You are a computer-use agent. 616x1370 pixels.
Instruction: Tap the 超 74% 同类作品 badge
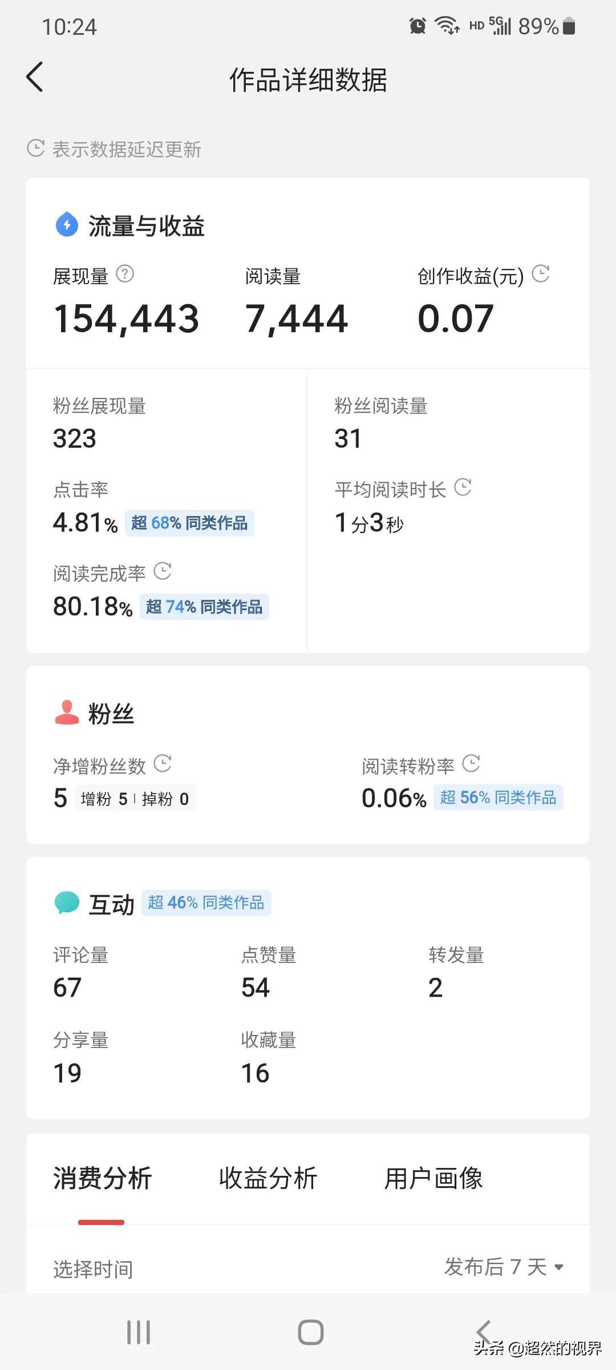(204, 607)
